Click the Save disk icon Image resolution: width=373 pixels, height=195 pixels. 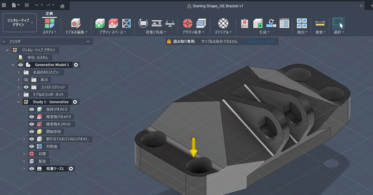27,5
